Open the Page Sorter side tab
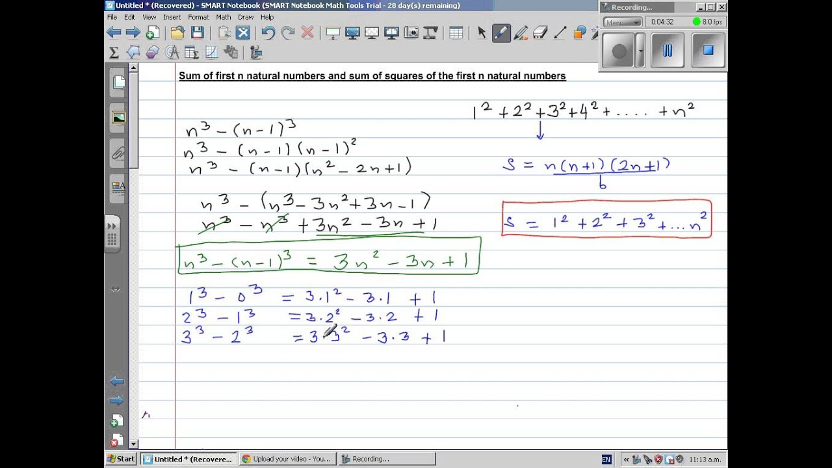The image size is (832, 468). pos(118,82)
